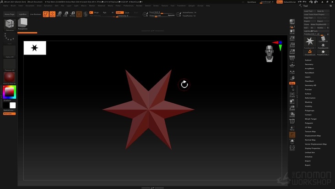Screen dimensions: 335x189
Task: Click the Zoom canvas icon
Action: tap(292, 39)
